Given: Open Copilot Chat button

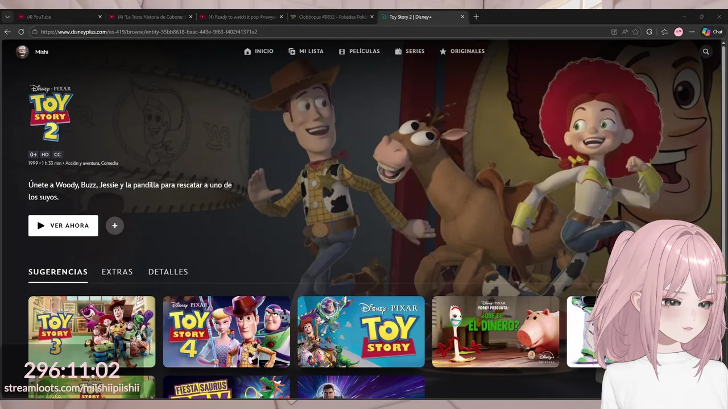Looking at the screenshot, I should point(712,32).
